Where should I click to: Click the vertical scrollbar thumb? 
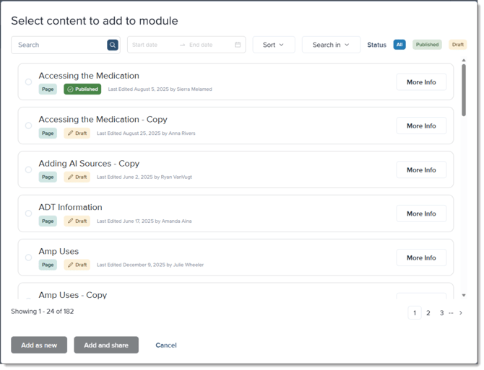[464, 90]
